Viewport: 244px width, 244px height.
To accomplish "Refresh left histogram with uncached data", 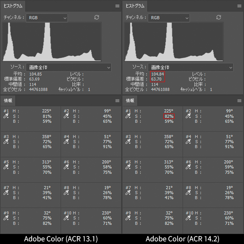I will pyautogui.click(x=97, y=17).
